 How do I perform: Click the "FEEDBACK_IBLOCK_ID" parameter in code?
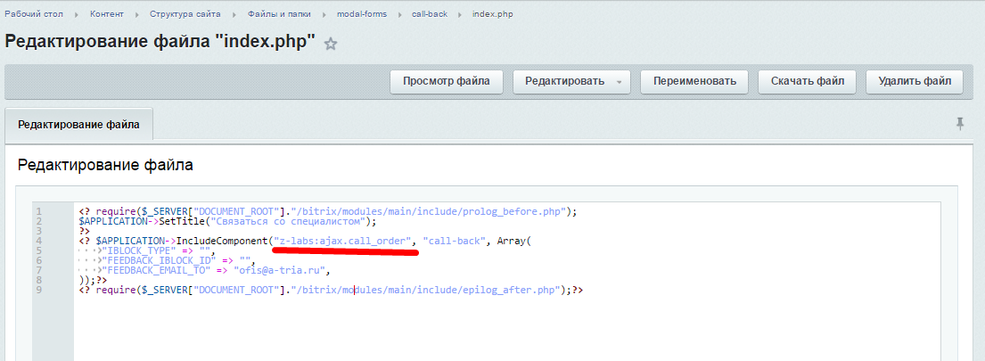pyautogui.click(x=159, y=260)
